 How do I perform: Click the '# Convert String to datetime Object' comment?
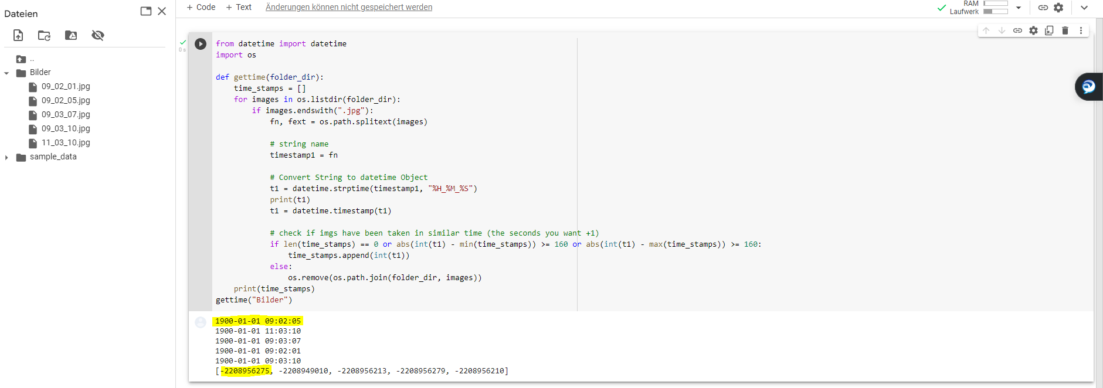[349, 178]
